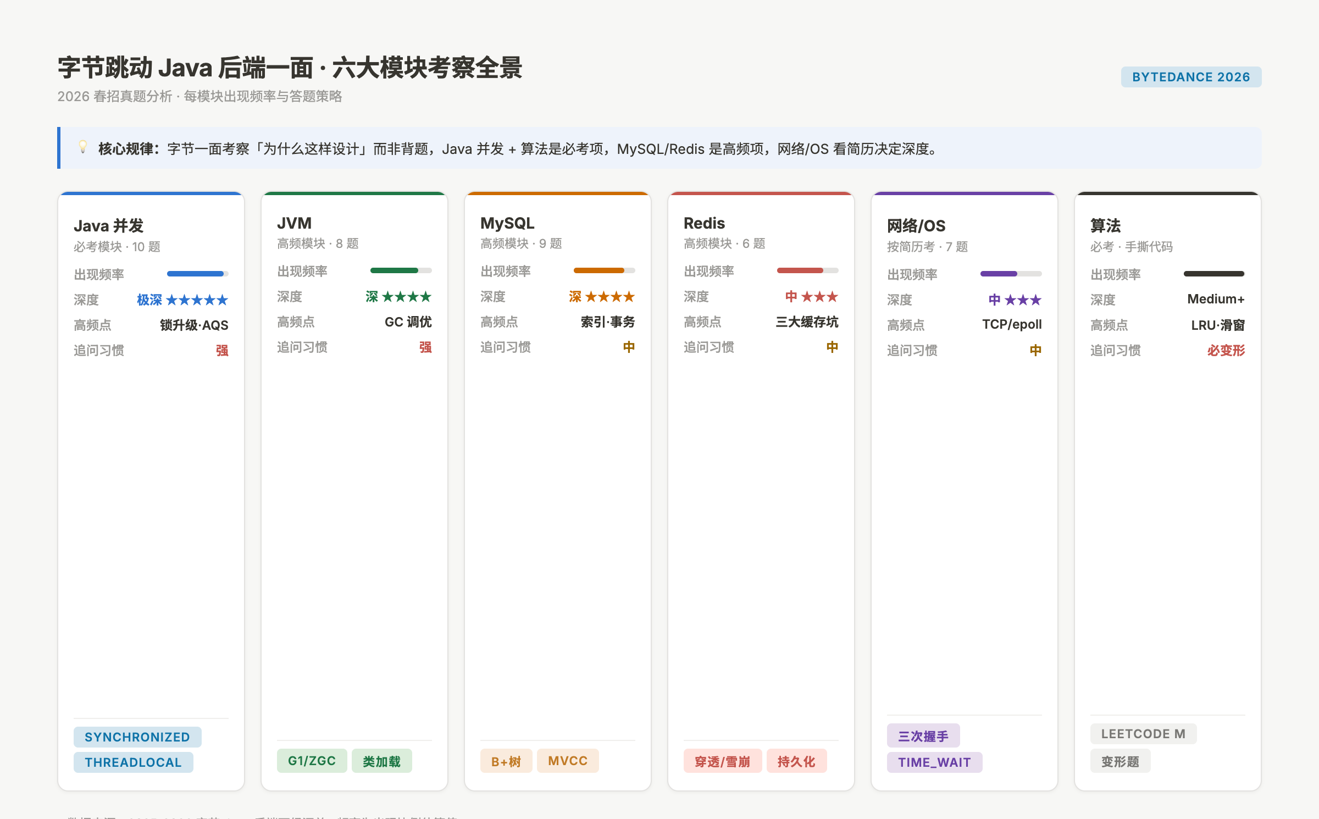The image size is (1319, 819).
Task: Click the 网络/OS frequency progress bar
Action: click(1011, 274)
